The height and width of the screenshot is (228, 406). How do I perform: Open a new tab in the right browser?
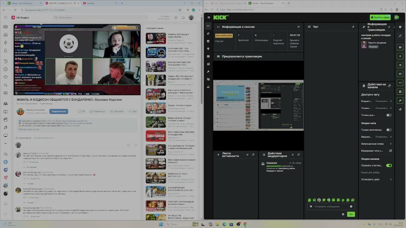pyautogui.click(x=288, y=3)
